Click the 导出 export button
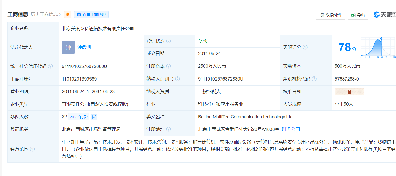 pyautogui.click(x=358, y=15)
